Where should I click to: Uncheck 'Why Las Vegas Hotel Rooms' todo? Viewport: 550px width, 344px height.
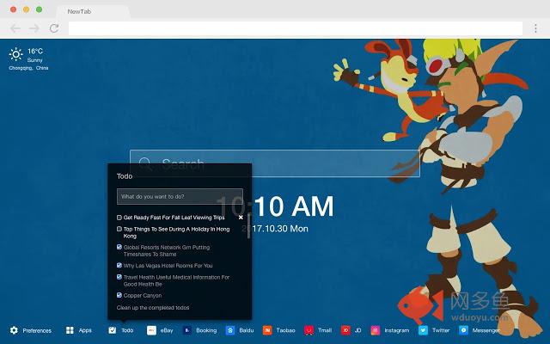119,266
